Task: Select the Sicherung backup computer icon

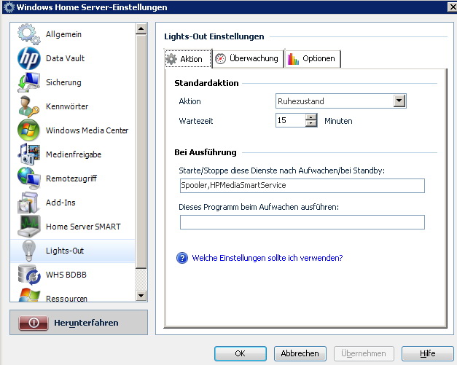Action: pos(28,82)
